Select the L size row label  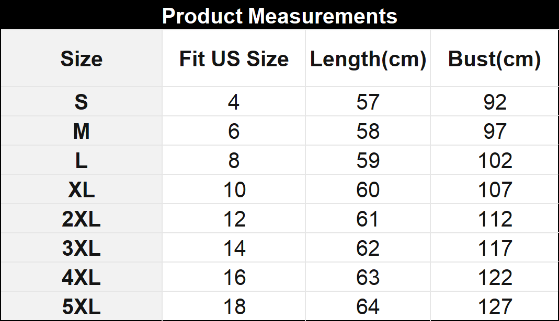[x=81, y=161]
